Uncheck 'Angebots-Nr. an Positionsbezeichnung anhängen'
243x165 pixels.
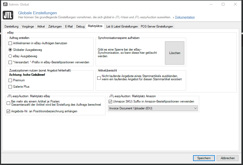(x=8, y=112)
